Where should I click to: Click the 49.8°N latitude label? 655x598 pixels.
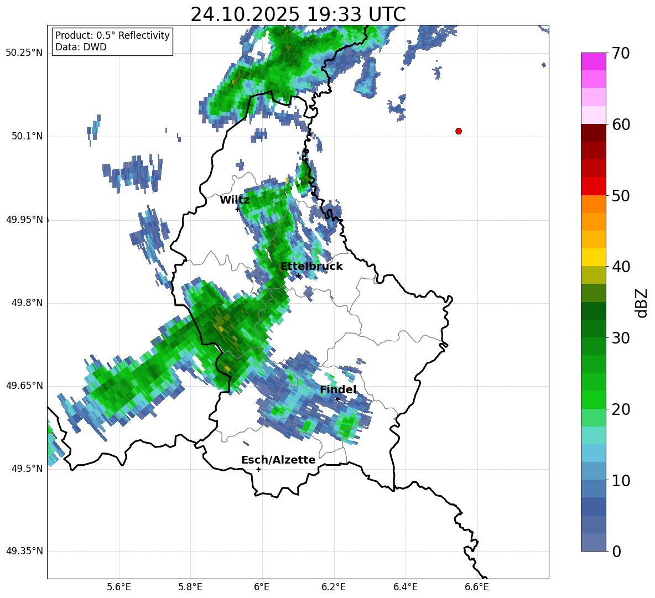point(27,303)
